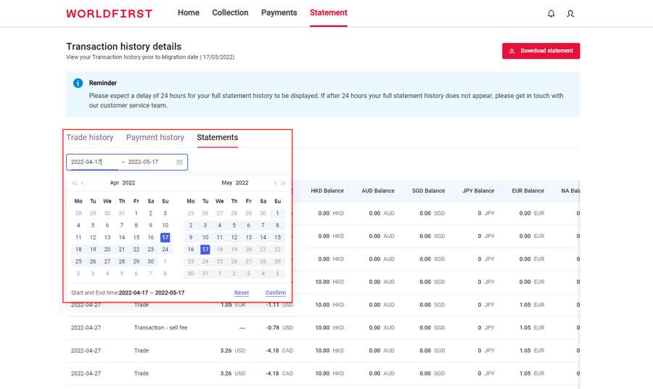Click the EUR Balance column header
The width and height of the screenshot is (653, 389).
pyautogui.click(x=528, y=191)
